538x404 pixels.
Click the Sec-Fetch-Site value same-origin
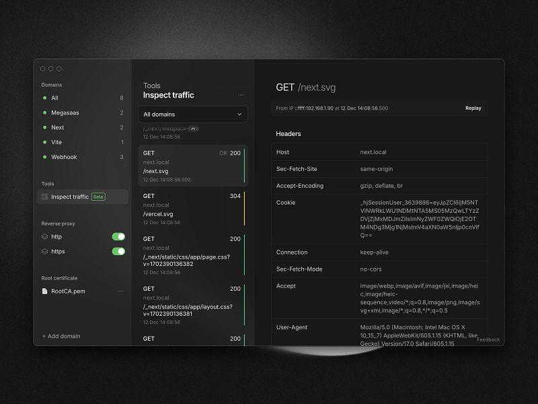[x=377, y=169]
